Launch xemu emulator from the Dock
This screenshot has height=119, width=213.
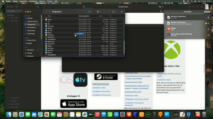(148, 114)
